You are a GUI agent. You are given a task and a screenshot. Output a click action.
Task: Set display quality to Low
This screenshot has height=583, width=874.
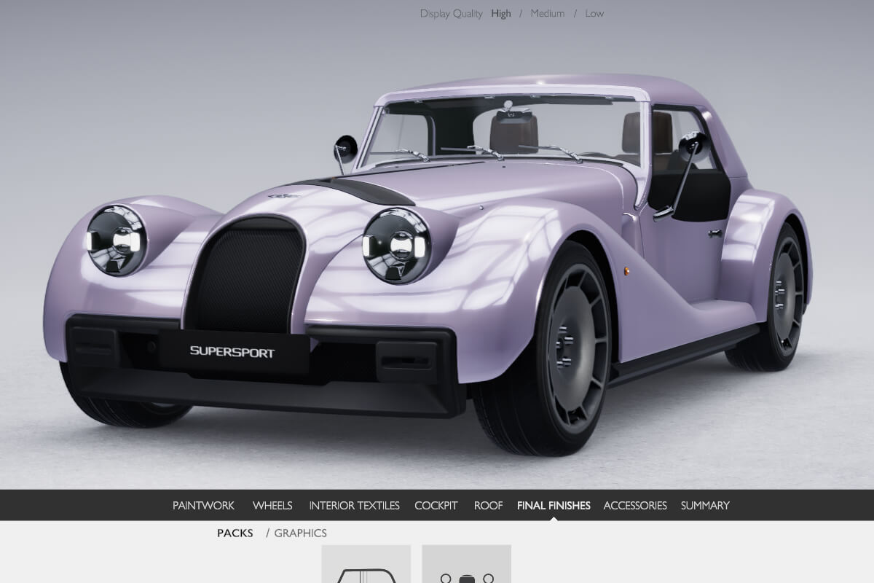tap(594, 13)
